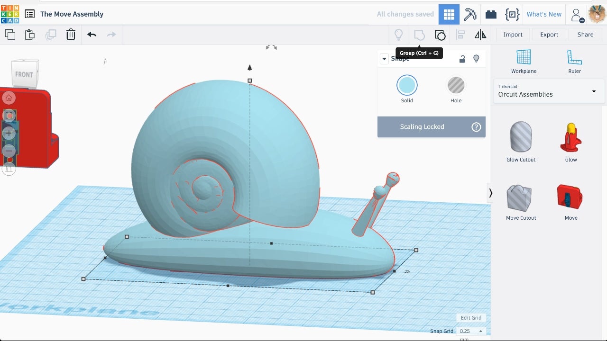
Task: Click the Paste icon in the toolbar
Action: pos(30,34)
